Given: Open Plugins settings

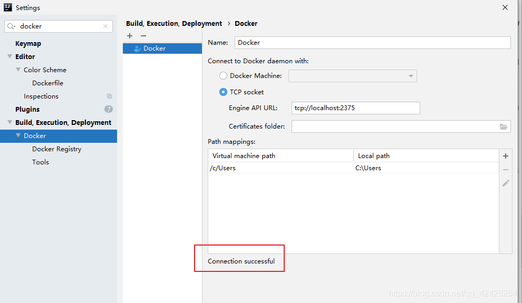Looking at the screenshot, I should [x=27, y=110].
